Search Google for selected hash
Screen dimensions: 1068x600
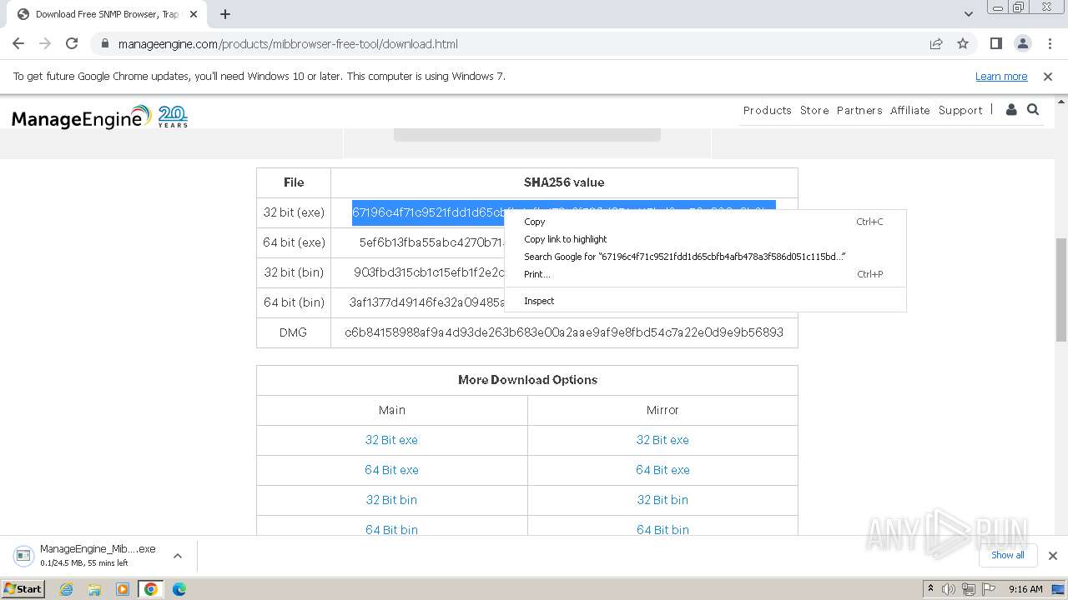point(705,257)
